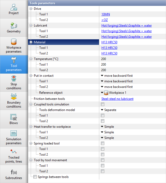This screenshot has width=166, height=183.
Task: Open Heat transfer group Simple dropdown
Action: 102,127
